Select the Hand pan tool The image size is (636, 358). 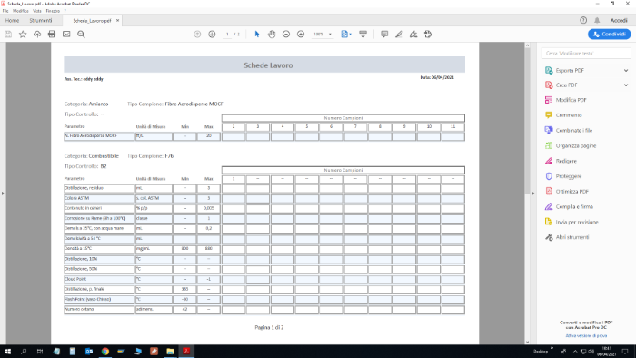coord(272,35)
